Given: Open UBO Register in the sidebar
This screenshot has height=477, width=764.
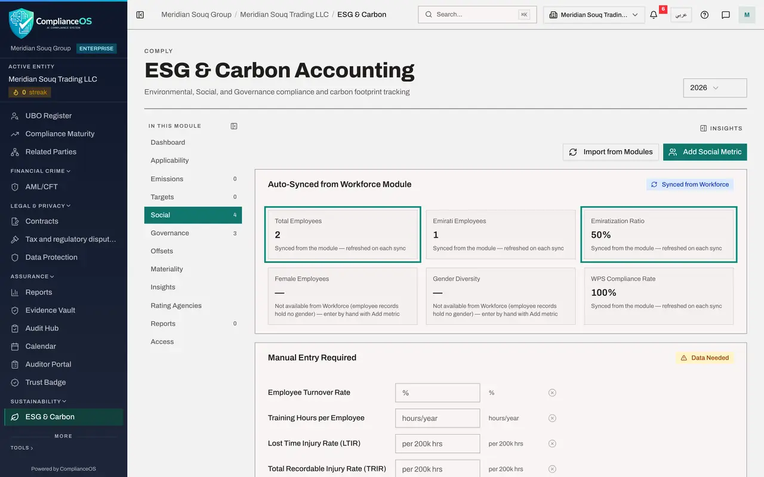Looking at the screenshot, I should 64,116.
